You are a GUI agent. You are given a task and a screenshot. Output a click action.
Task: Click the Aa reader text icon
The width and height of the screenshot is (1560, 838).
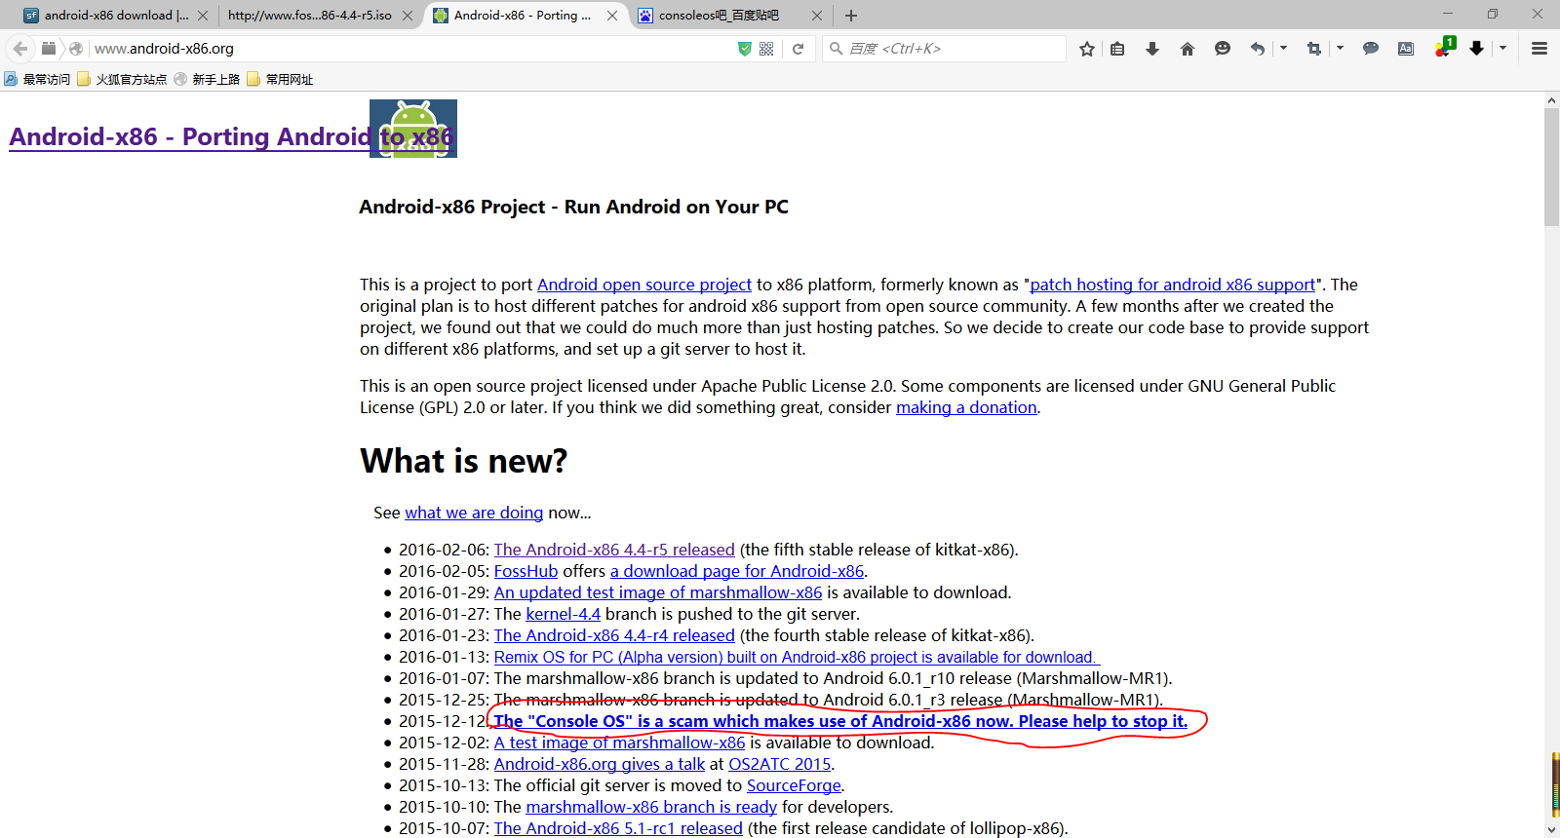pos(1406,49)
